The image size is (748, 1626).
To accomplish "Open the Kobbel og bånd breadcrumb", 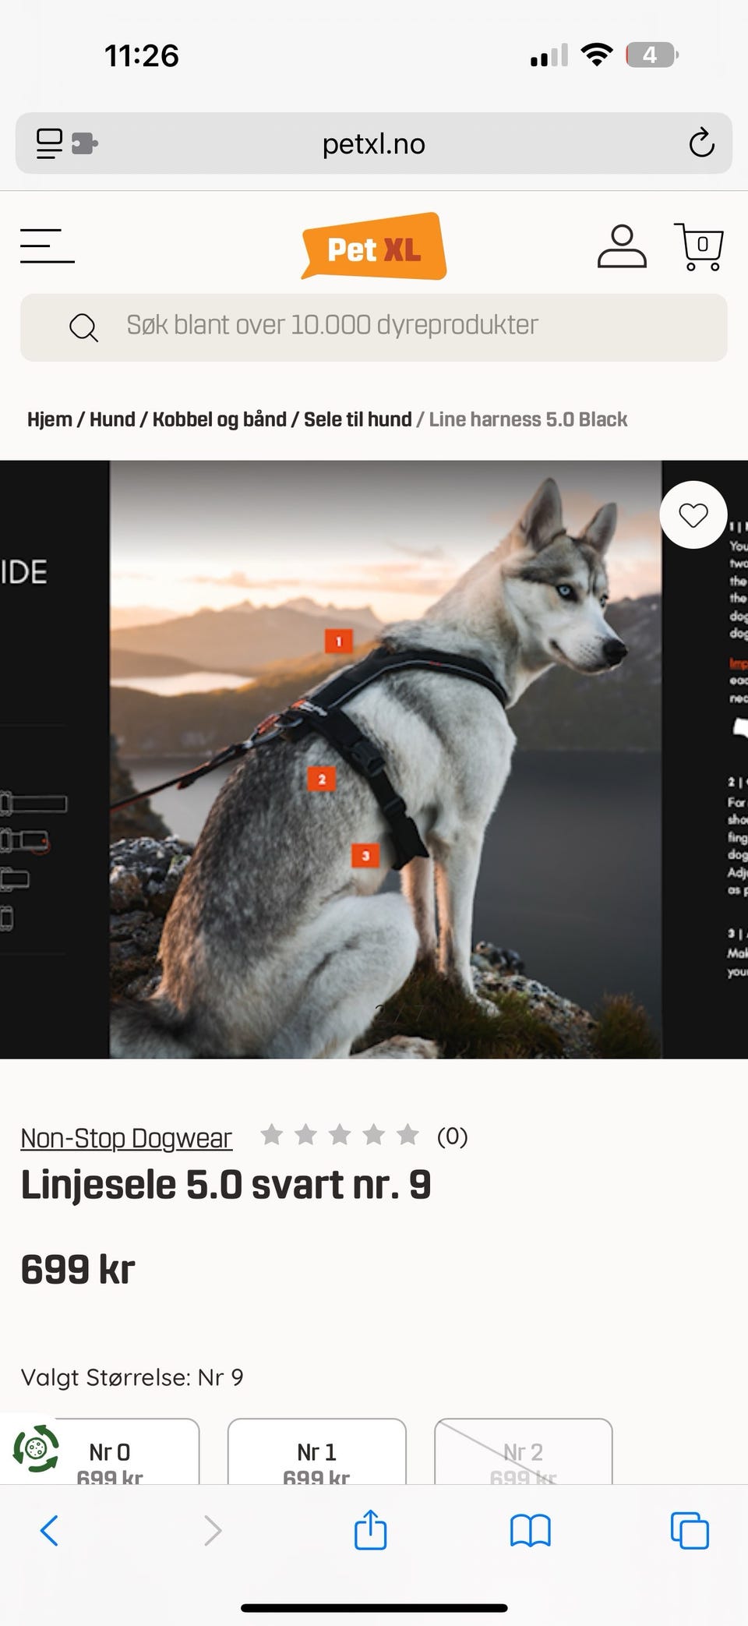I will (x=220, y=419).
